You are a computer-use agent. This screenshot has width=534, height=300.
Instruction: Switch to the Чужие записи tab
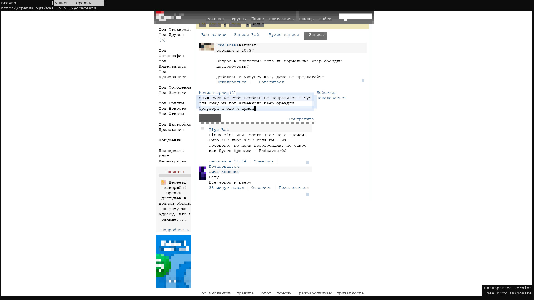284,35
